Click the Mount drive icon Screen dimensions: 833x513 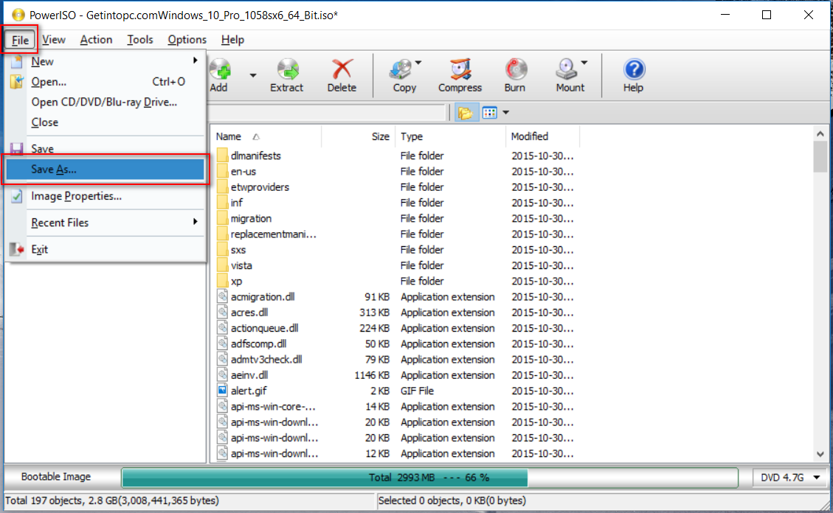tap(567, 69)
